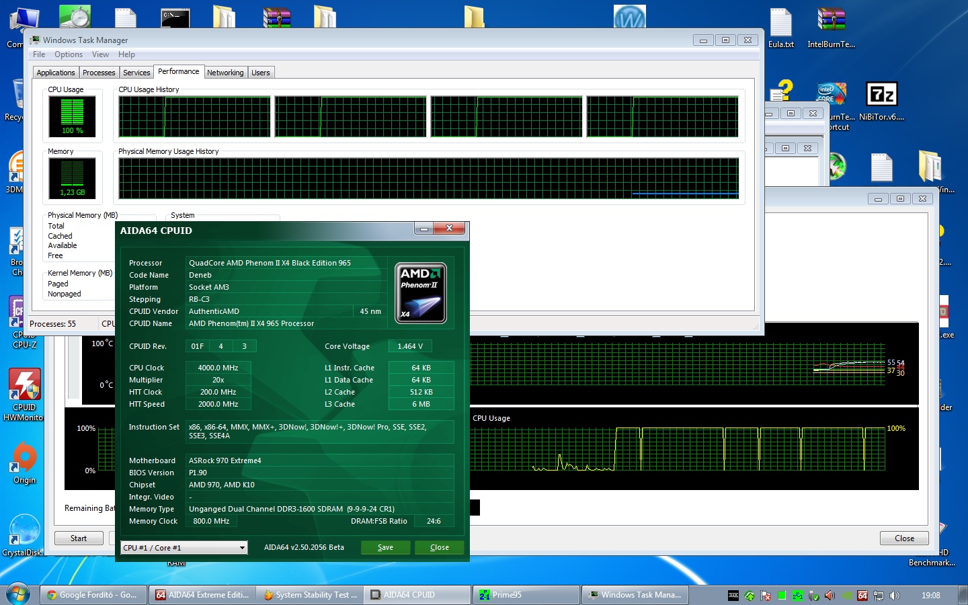Click Close in the System Stability Test window
Viewport: 968px width, 605px height.
click(x=904, y=538)
